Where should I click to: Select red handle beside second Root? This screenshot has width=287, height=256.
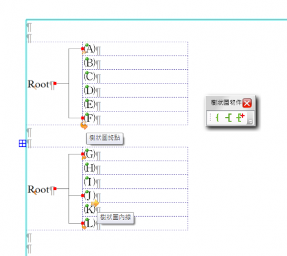coord(55,189)
